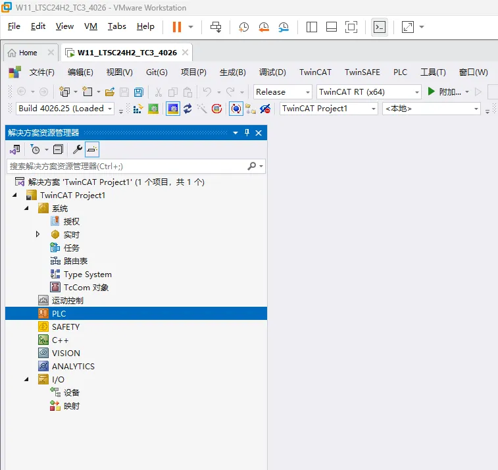
Task: Open the Release configuration dropdown
Action: click(307, 92)
